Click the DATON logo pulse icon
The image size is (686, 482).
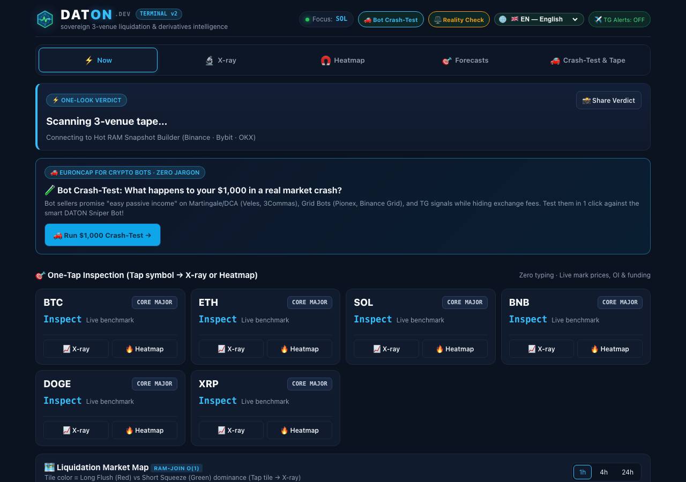[45, 19]
